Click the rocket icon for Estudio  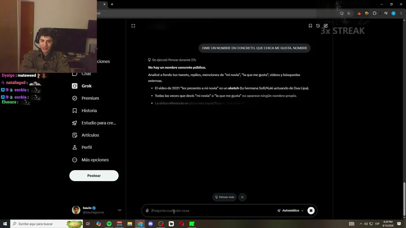click(x=75, y=123)
